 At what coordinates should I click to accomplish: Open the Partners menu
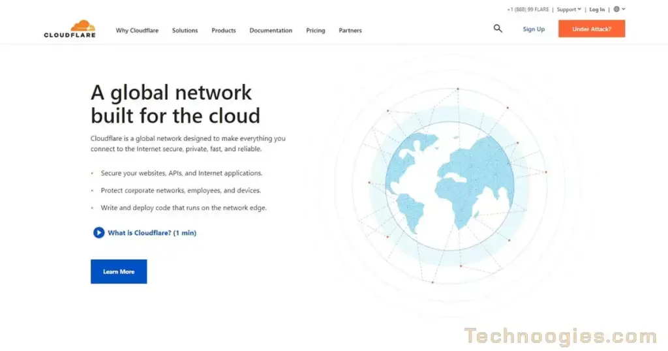(x=350, y=30)
